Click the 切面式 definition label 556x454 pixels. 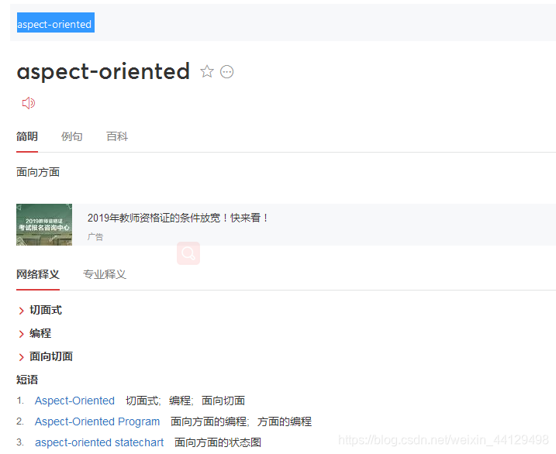click(x=46, y=310)
